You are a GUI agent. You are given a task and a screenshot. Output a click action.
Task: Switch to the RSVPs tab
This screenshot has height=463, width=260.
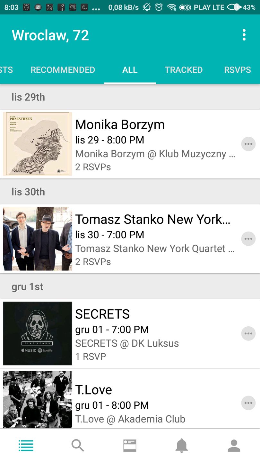click(238, 70)
